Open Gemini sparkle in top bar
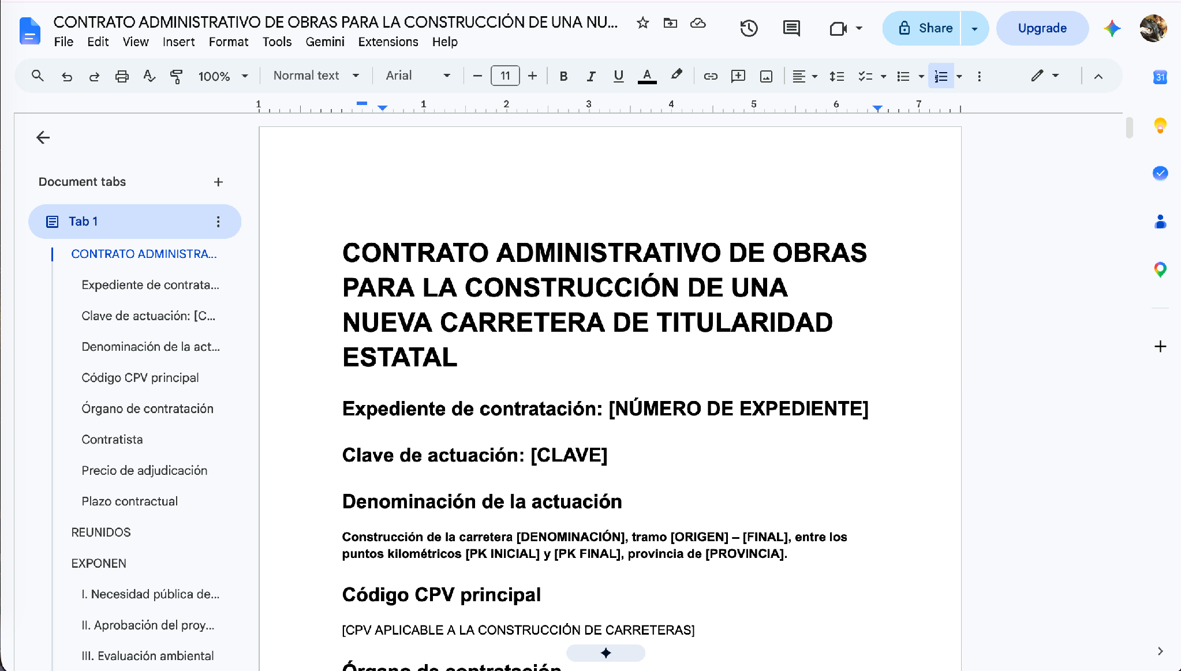The height and width of the screenshot is (671, 1181). pyautogui.click(x=1112, y=28)
